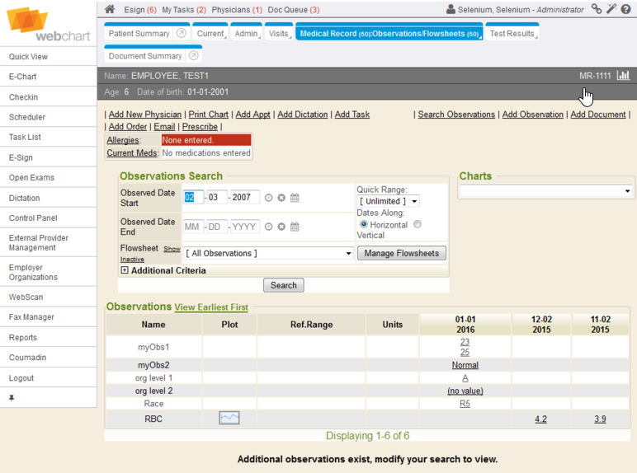Switch to the Test Results tab
The height and width of the screenshot is (473, 637).
(x=512, y=34)
